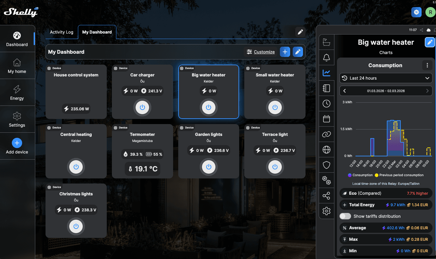This screenshot has height=259, width=436.
Task: Go to previous date range with left chevron
Action: point(345,91)
